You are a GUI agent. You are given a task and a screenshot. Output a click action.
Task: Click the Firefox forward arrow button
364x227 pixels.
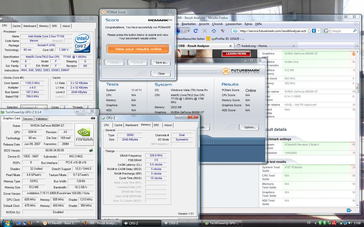coord(184,31)
